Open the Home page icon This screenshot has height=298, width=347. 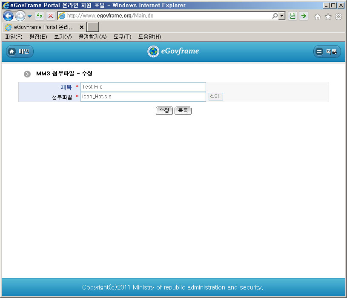tap(317, 17)
